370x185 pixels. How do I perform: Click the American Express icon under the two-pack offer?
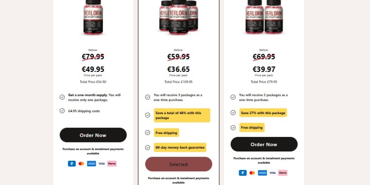pos(262,173)
